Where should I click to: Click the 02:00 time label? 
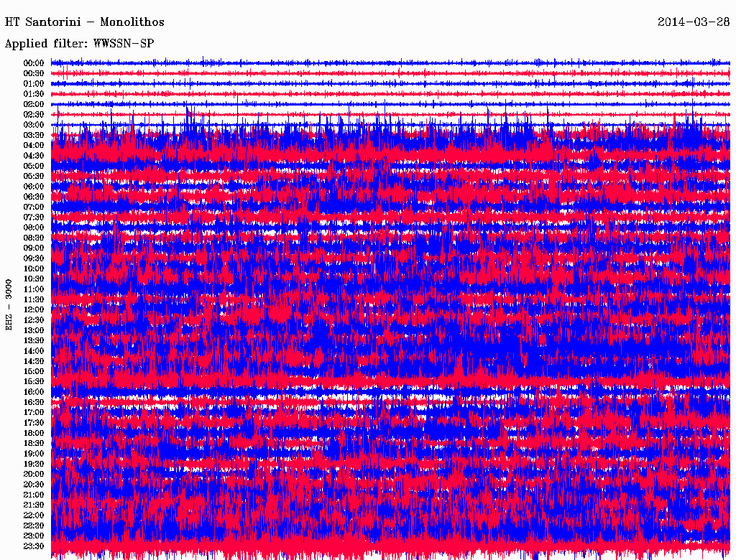[x=34, y=105]
